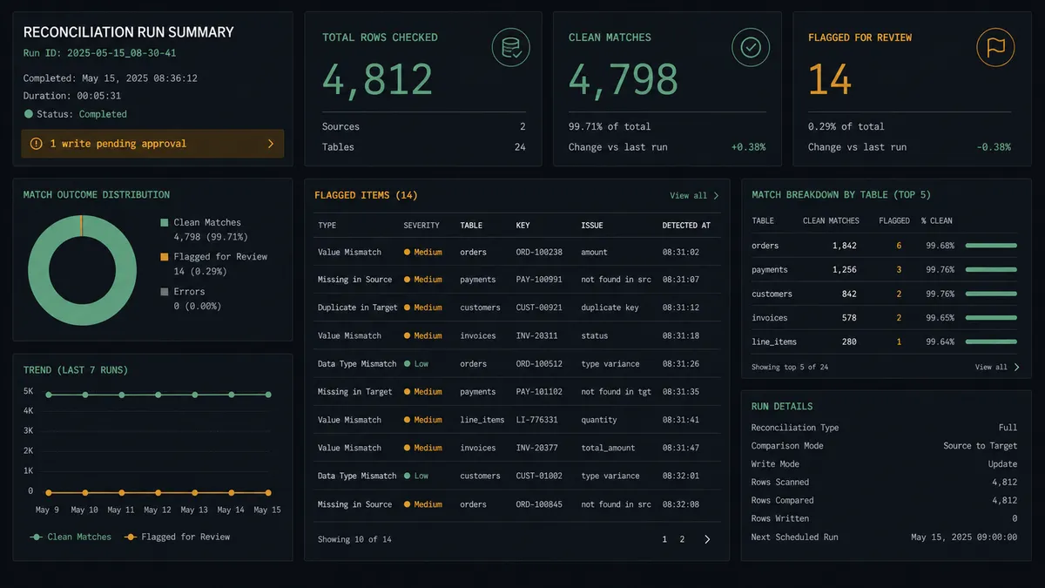Click the May 9 Flagged for Review data point

pos(49,492)
